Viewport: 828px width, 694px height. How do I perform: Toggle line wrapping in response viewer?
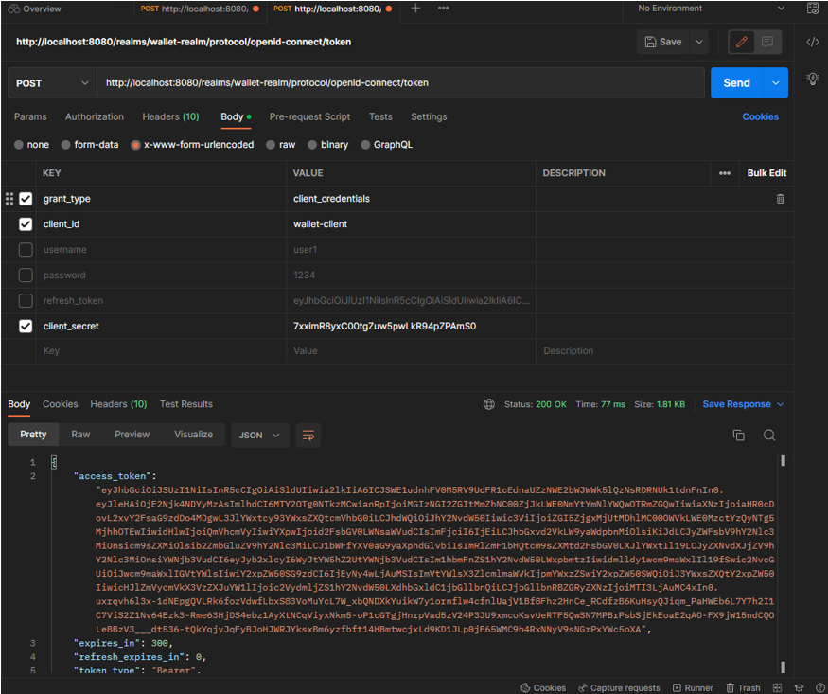[308, 435]
